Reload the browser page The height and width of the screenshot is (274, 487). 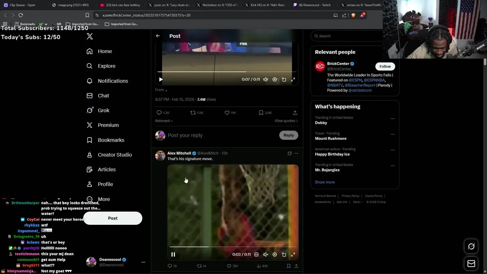21,15
